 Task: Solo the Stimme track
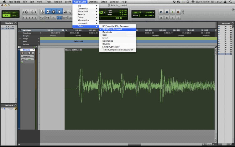point(29,53)
